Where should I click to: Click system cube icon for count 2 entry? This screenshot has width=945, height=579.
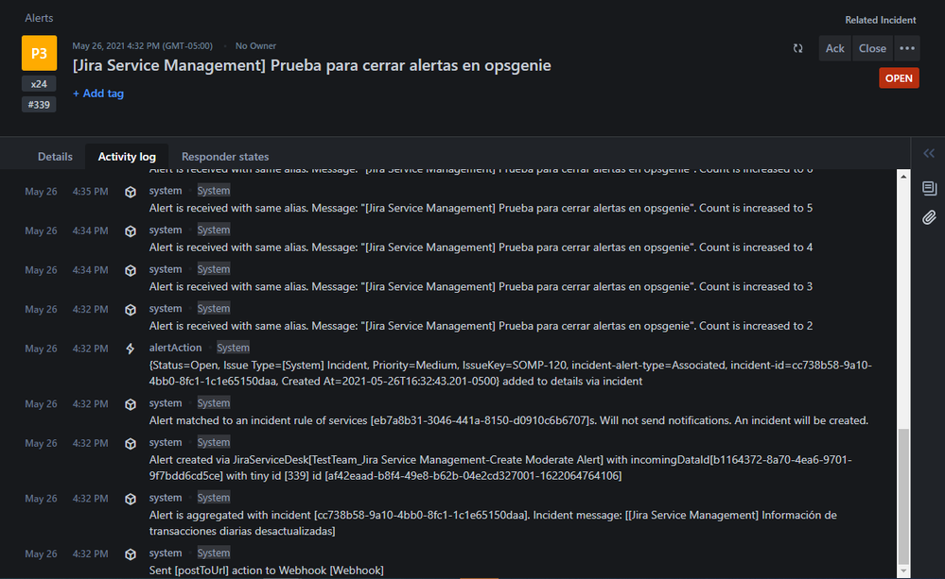click(x=131, y=310)
